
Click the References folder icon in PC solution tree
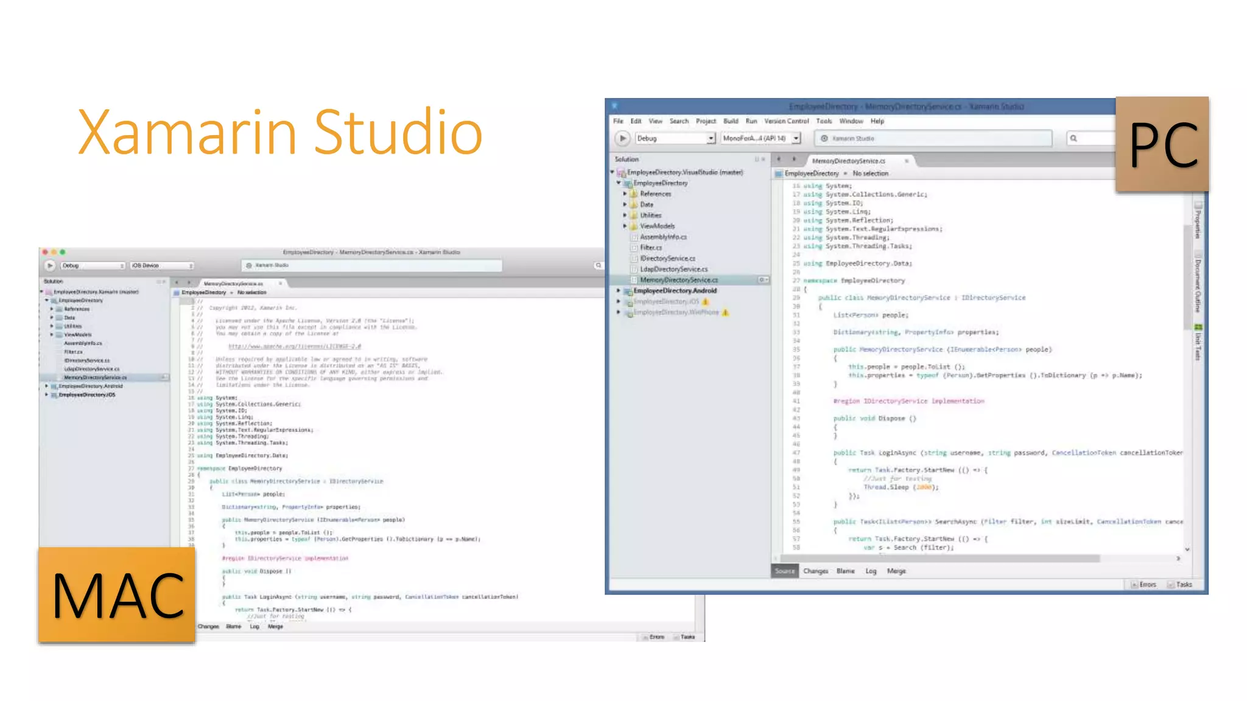click(634, 194)
